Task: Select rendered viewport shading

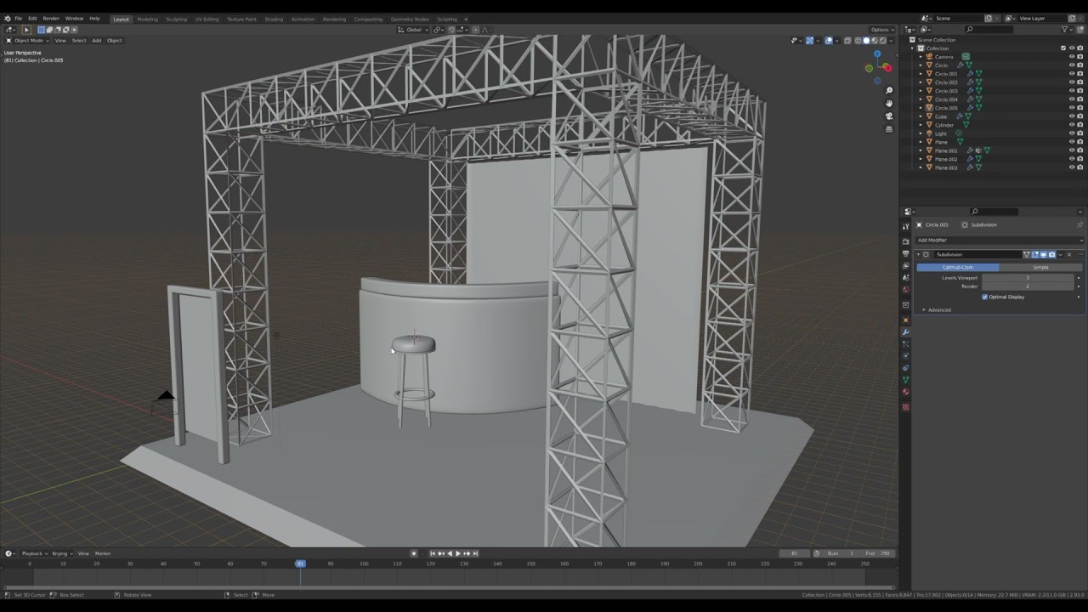Action: pos(883,40)
